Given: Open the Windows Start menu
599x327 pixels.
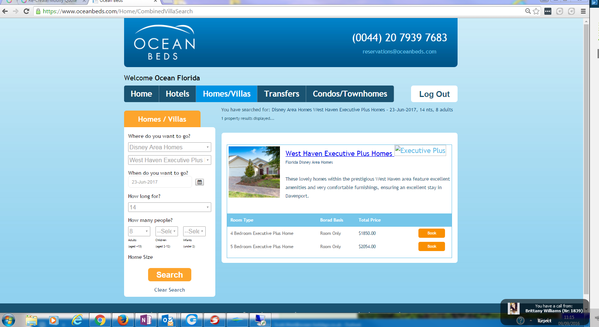Looking at the screenshot, I should point(8,320).
